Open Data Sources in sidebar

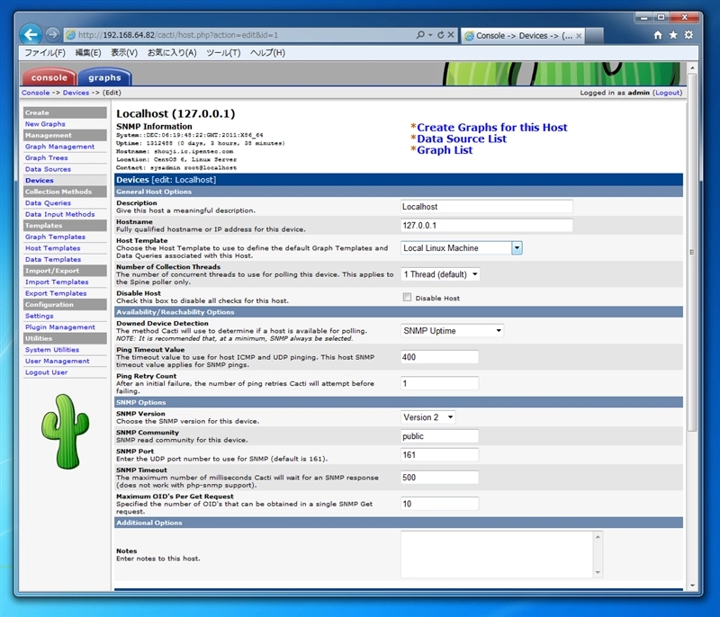click(48, 169)
